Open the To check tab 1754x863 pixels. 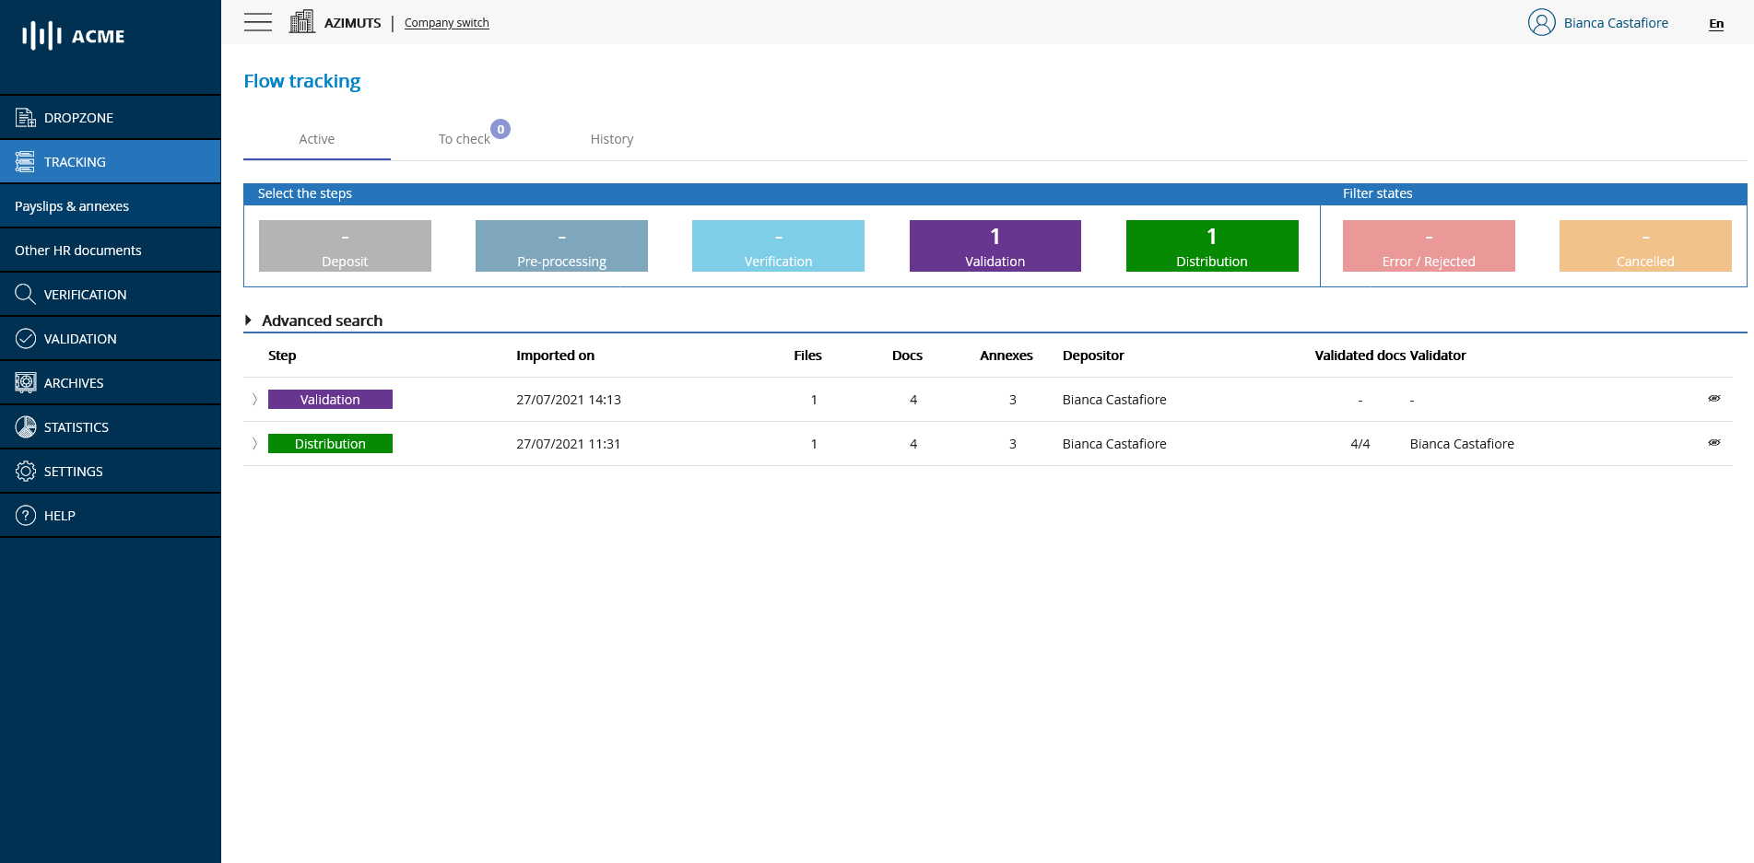[x=464, y=139]
